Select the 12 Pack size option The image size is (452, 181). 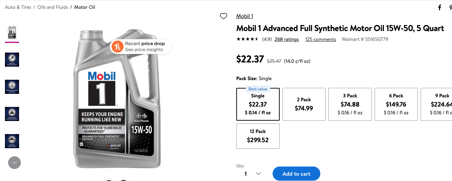(x=258, y=136)
